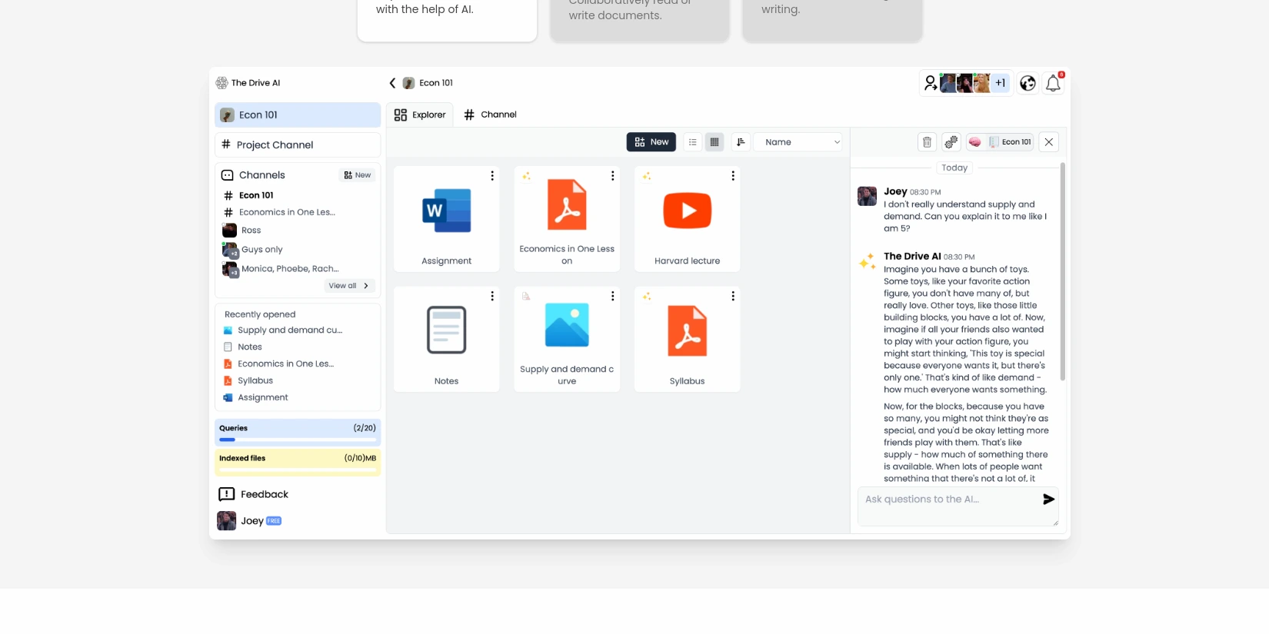The image size is (1269, 634).
Task: Delete chat using the trash icon
Action: click(927, 142)
